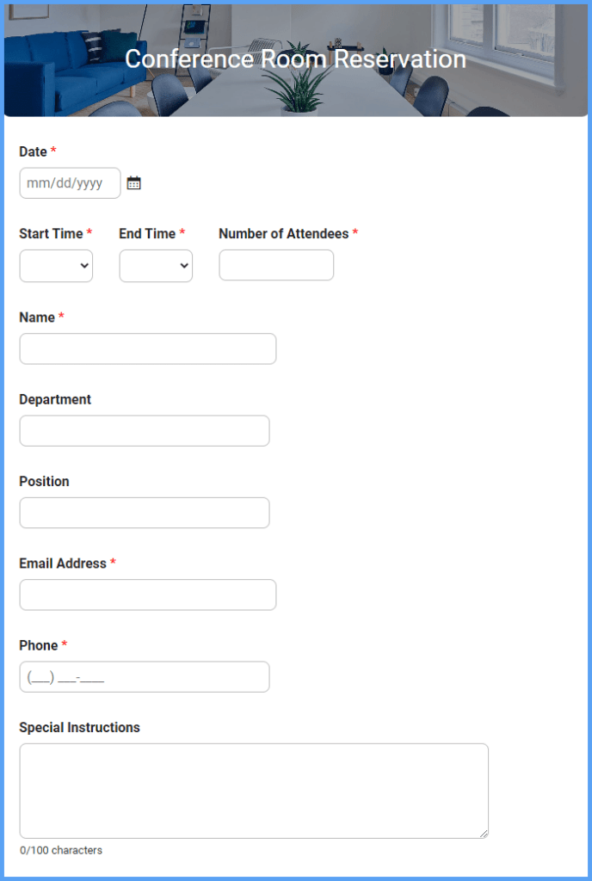Click the Phone number masked field
Viewport: 592px width, 881px height.
(x=145, y=677)
